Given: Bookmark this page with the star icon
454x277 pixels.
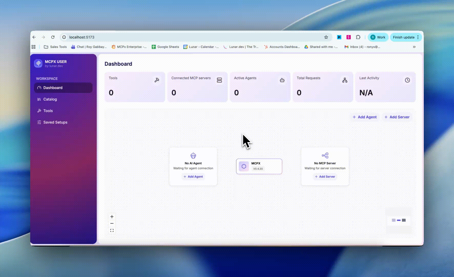Looking at the screenshot, I should 326,37.
